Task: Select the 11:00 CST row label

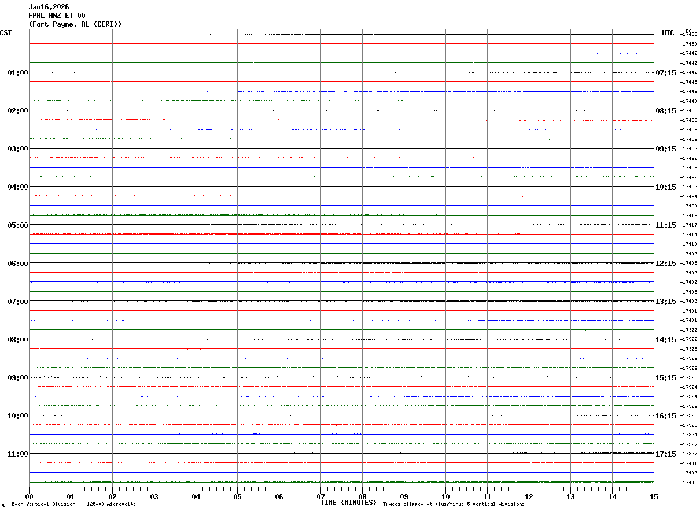Action: click(18, 454)
